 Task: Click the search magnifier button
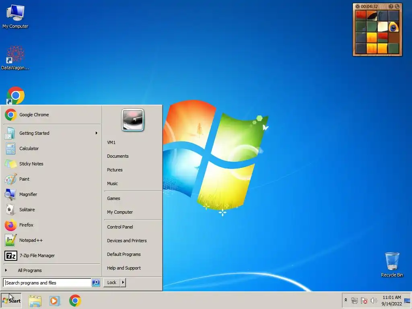[x=96, y=283]
